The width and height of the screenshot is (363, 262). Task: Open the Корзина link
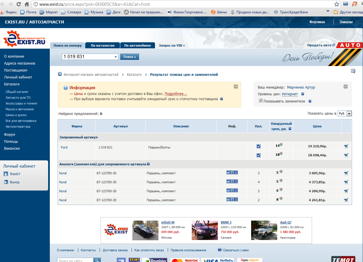click(317, 22)
